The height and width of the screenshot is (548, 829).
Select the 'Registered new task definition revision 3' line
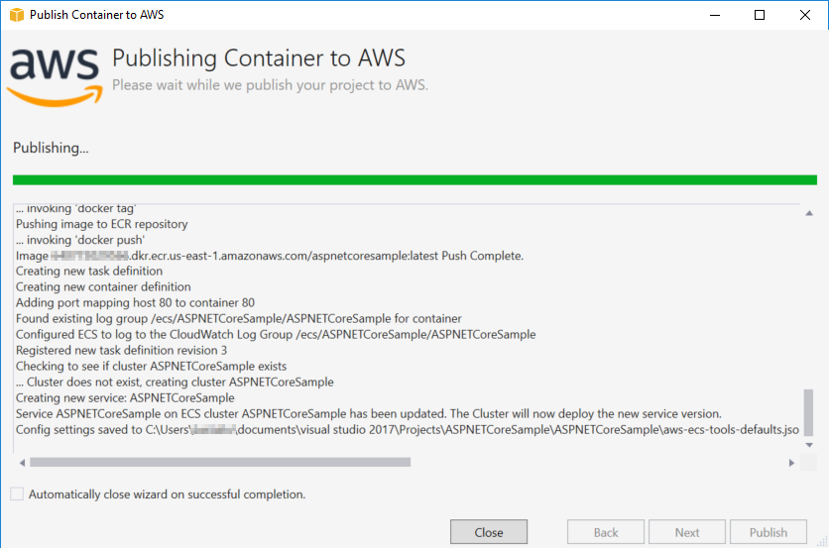click(121, 350)
